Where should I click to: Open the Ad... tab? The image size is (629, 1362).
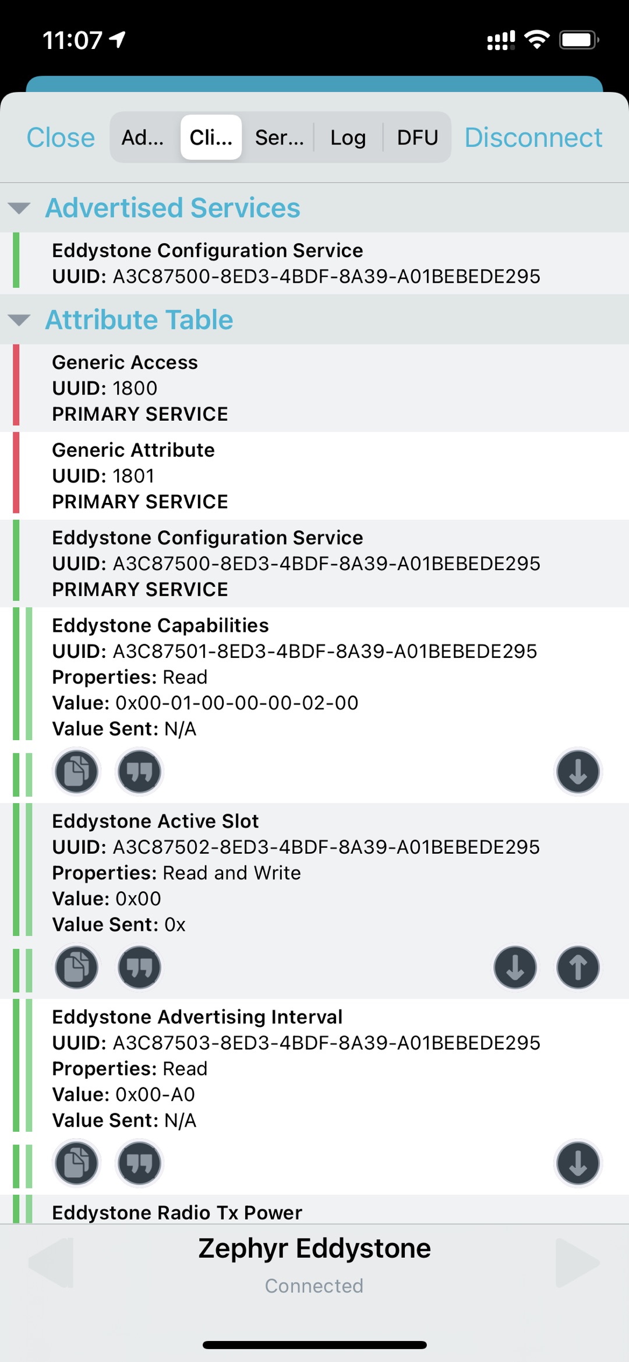click(x=143, y=138)
